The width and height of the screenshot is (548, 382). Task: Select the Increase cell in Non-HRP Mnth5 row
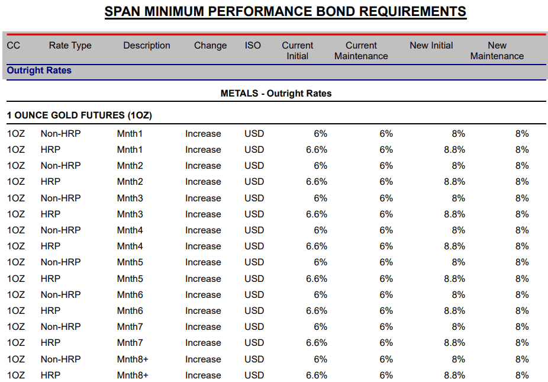[203, 262]
